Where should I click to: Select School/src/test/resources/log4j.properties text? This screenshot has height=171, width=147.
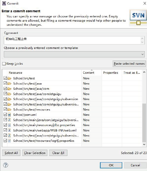click(x=44, y=141)
